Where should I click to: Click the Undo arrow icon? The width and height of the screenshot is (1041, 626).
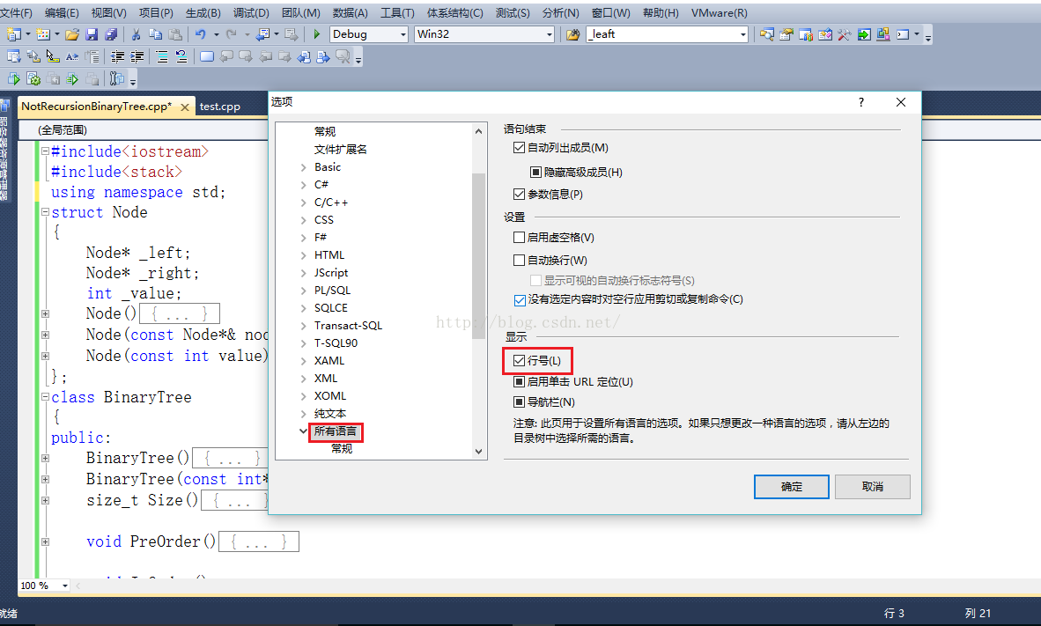[201, 34]
